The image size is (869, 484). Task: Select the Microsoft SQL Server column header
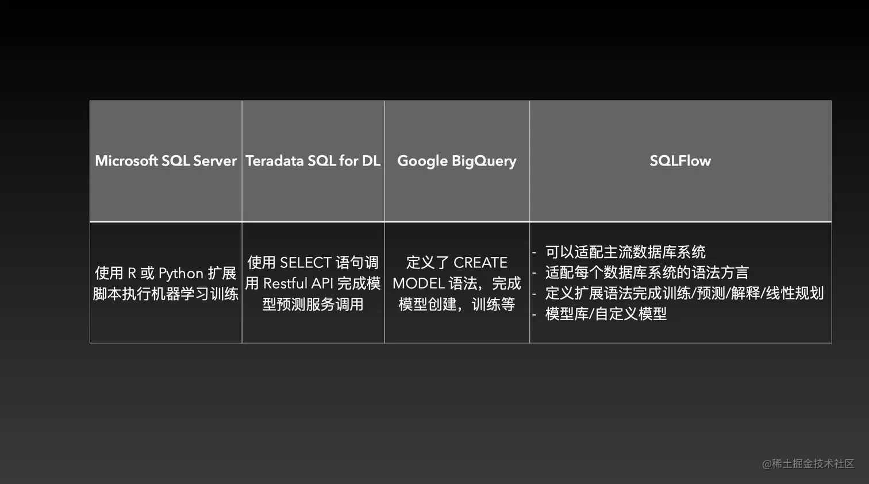[x=166, y=160]
